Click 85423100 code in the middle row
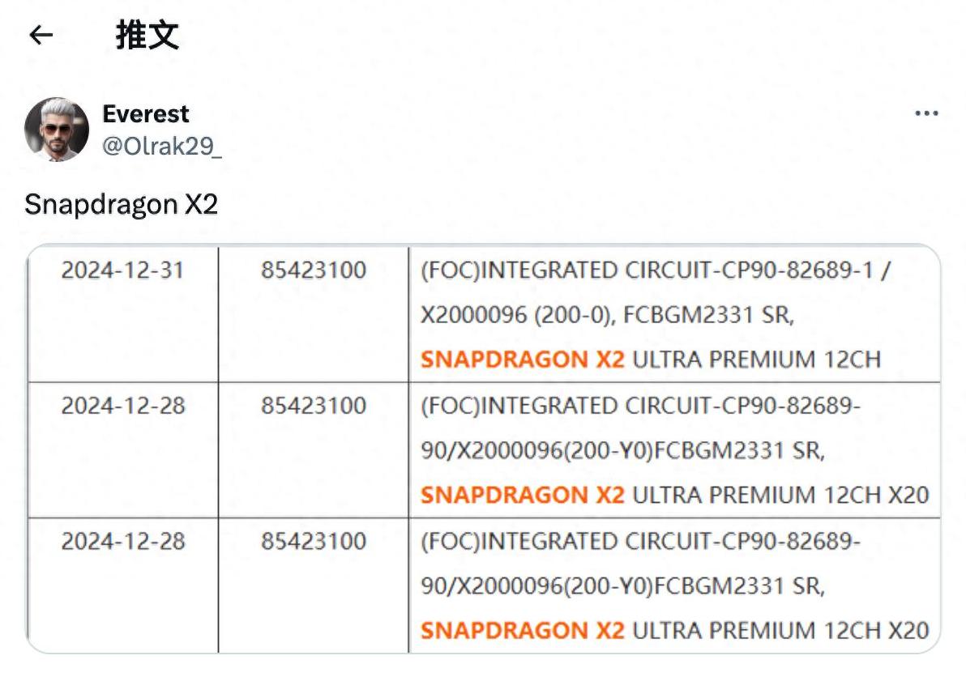 [313, 406]
